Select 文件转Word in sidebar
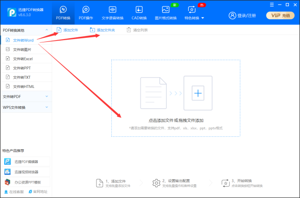This screenshot has height=198, width=300. pos(26,40)
